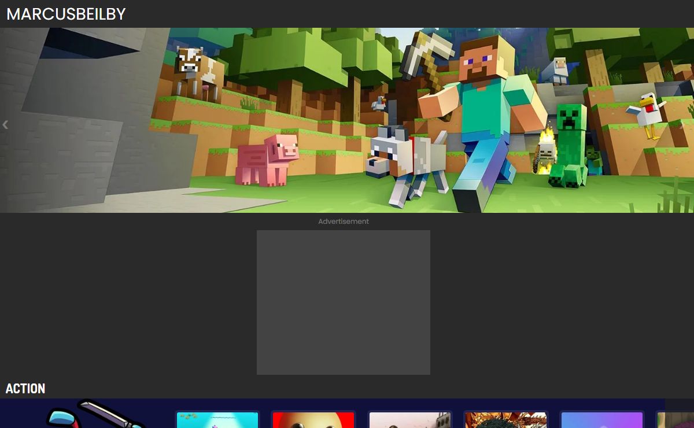Open the Minecraft banner image
Image resolution: width=694 pixels, height=428 pixels.
tap(347, 120)
